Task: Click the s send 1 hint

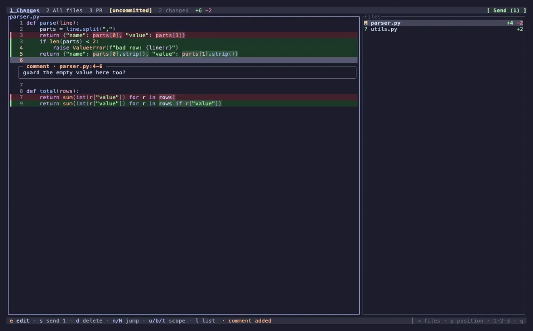Action: click(x=52, y=321)
